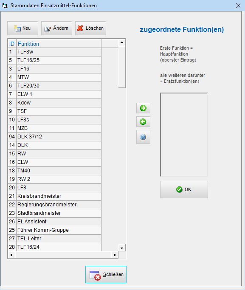Click the empty assigned functions list box
The width and height of the screenshot is (245, 290).
coord(184,135)
